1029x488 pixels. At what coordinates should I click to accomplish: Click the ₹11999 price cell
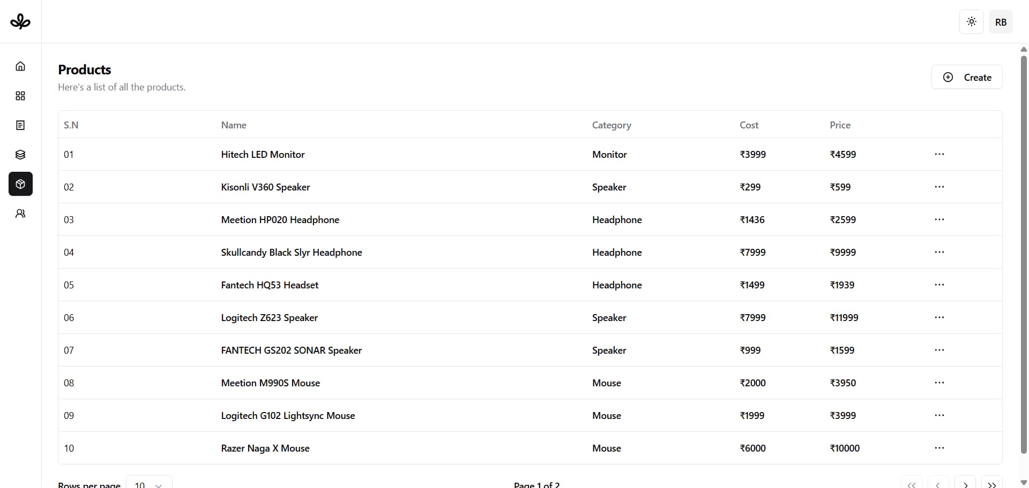coord(844,317)
